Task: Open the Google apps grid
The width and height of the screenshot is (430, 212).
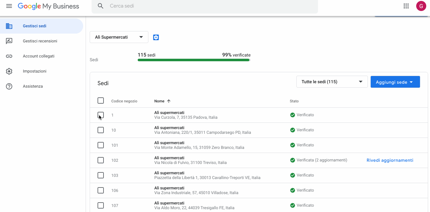Action: tap(406, 6)
